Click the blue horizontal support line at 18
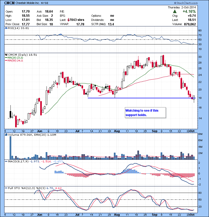This screenshot has height=217, width=209. click(142, 98)
